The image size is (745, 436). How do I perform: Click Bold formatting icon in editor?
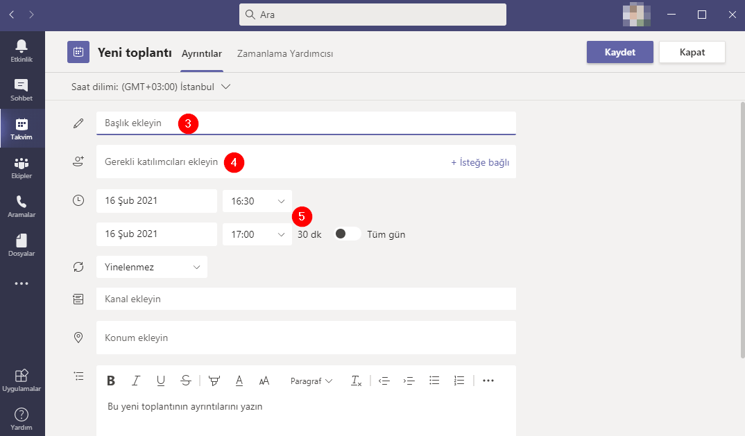pos(111,381)
